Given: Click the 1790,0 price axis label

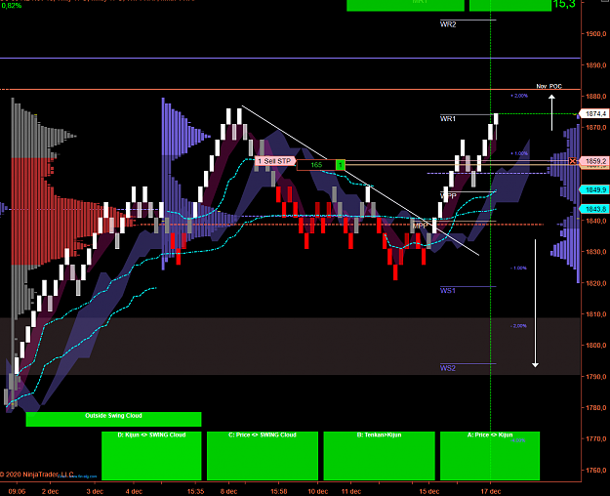Looking at the screenshot, I should (x=595, y=377).
